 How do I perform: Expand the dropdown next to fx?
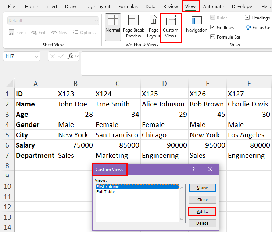point(76,56)
